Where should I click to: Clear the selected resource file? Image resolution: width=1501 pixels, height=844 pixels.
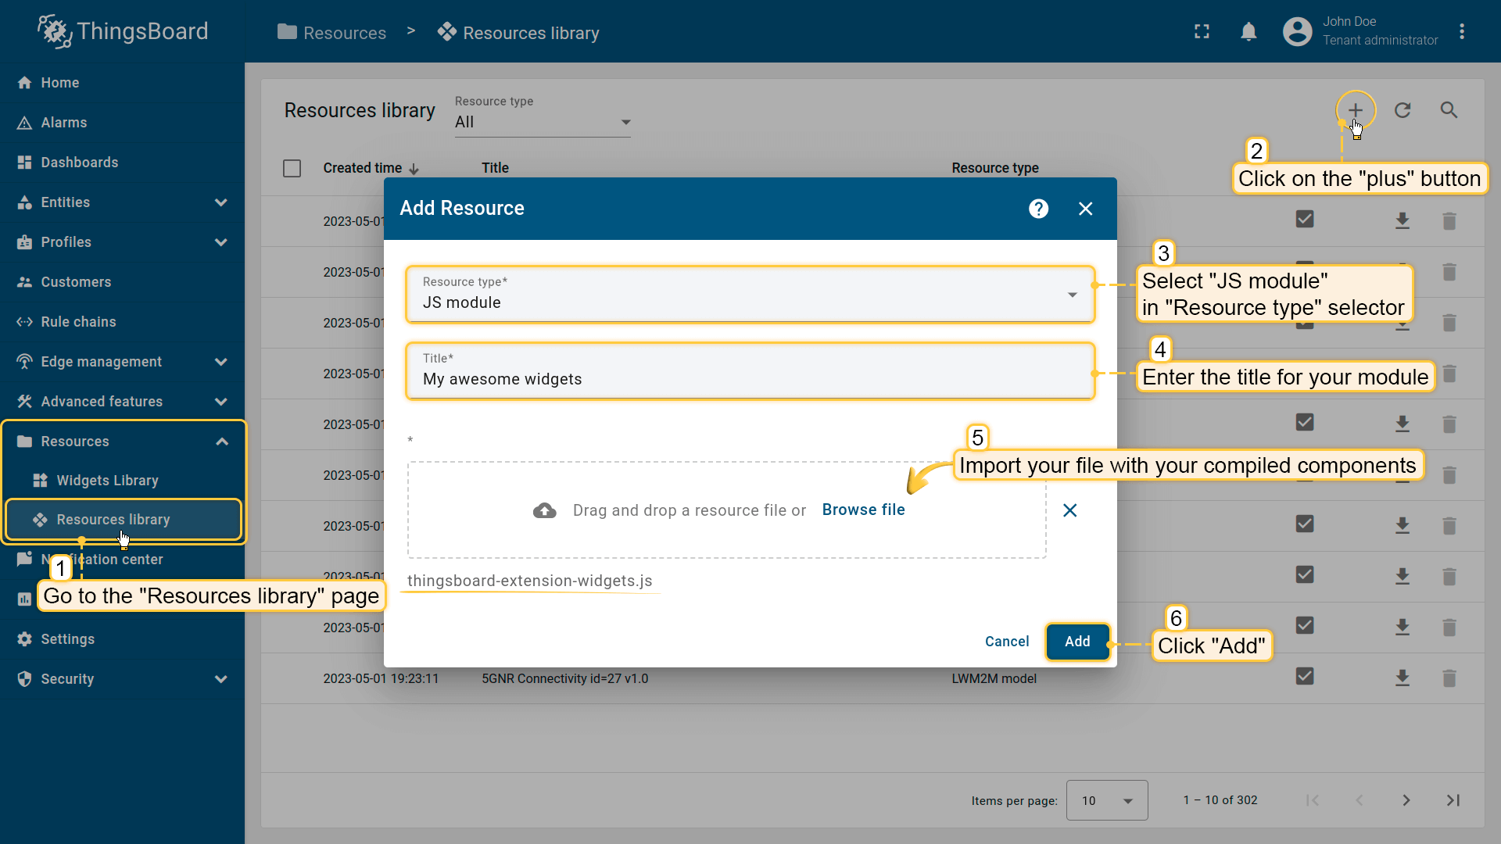tap(1070, 510)
